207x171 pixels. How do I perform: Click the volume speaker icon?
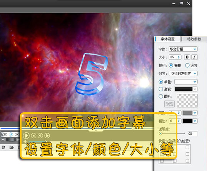click(25, 142)
